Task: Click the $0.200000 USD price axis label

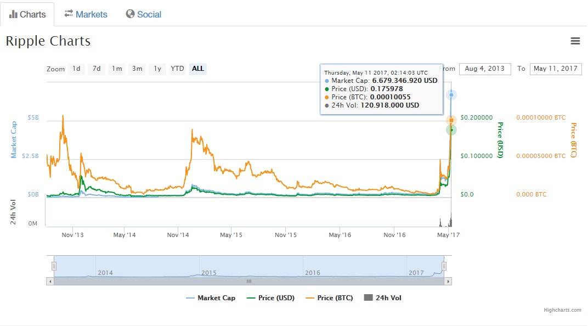Action: (x=477, y=117)
